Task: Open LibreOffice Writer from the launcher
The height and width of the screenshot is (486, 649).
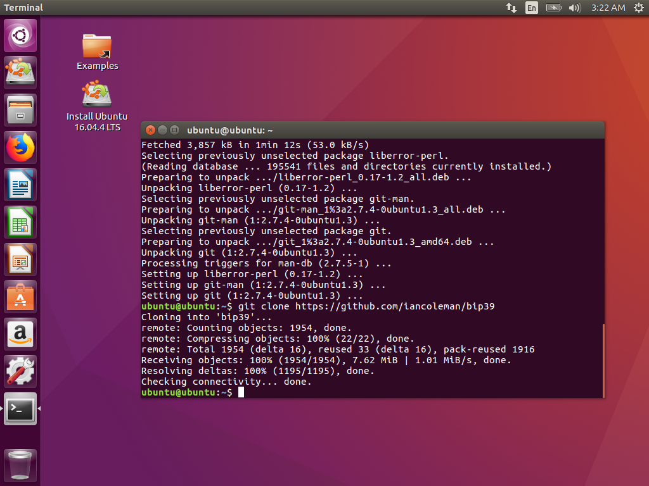Action: [x=20, y=185]
